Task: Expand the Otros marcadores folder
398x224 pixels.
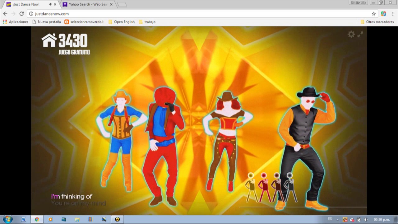Action: (x=377, y=22)
